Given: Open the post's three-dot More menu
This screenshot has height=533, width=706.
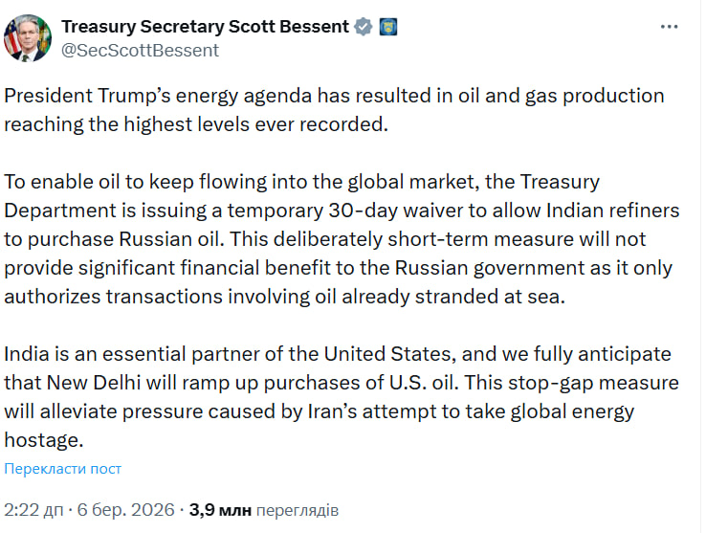Looking at the screenshot, I should tap(670, 27).
